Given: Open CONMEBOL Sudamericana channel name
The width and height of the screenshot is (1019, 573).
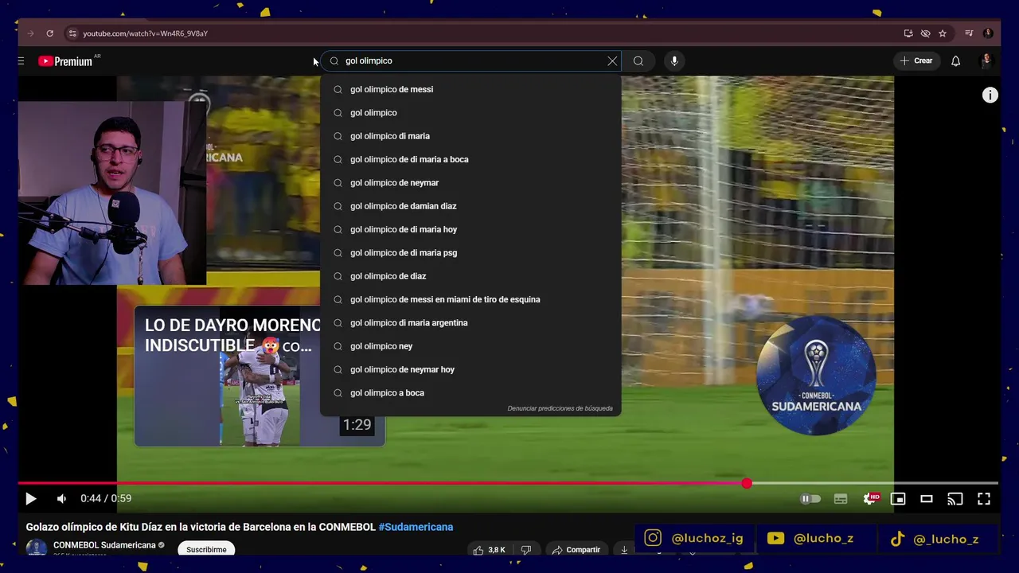Looking at the screenshot, I should (x=104, y=545).
